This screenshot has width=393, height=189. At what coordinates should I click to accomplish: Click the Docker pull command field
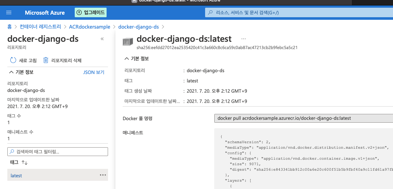[304, 118]
